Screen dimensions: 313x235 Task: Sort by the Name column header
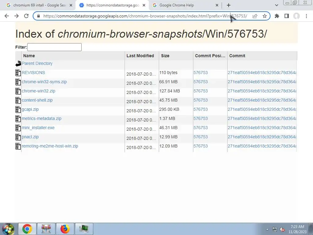pos(73,56)
